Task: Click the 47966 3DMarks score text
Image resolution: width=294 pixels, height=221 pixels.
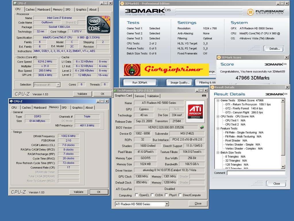Action: [x=252, y=78]
